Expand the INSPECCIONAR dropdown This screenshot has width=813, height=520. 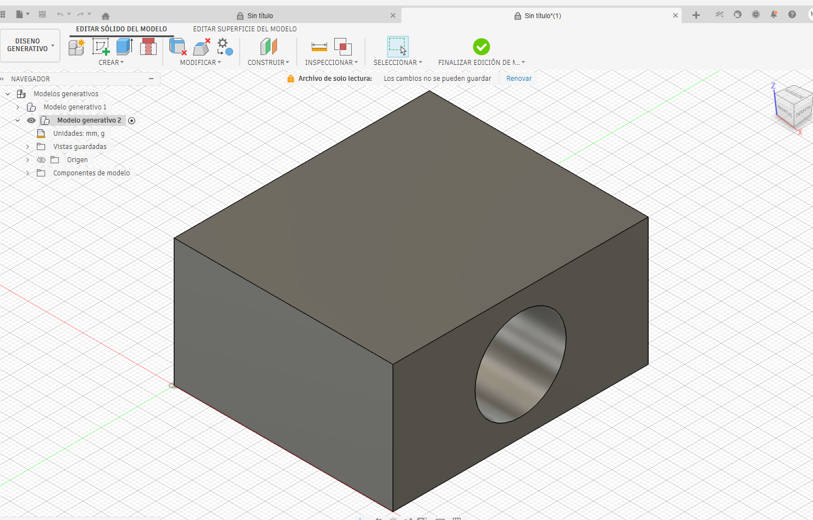click(x=331, y=63)
